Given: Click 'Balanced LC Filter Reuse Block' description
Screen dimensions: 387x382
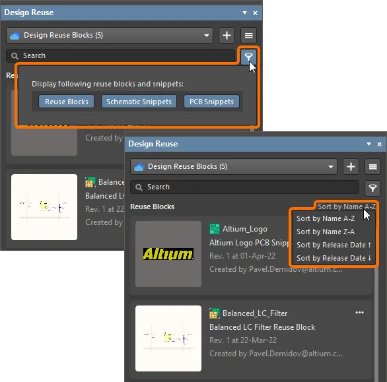Looking at the screenshot, I should pos(262,327).
